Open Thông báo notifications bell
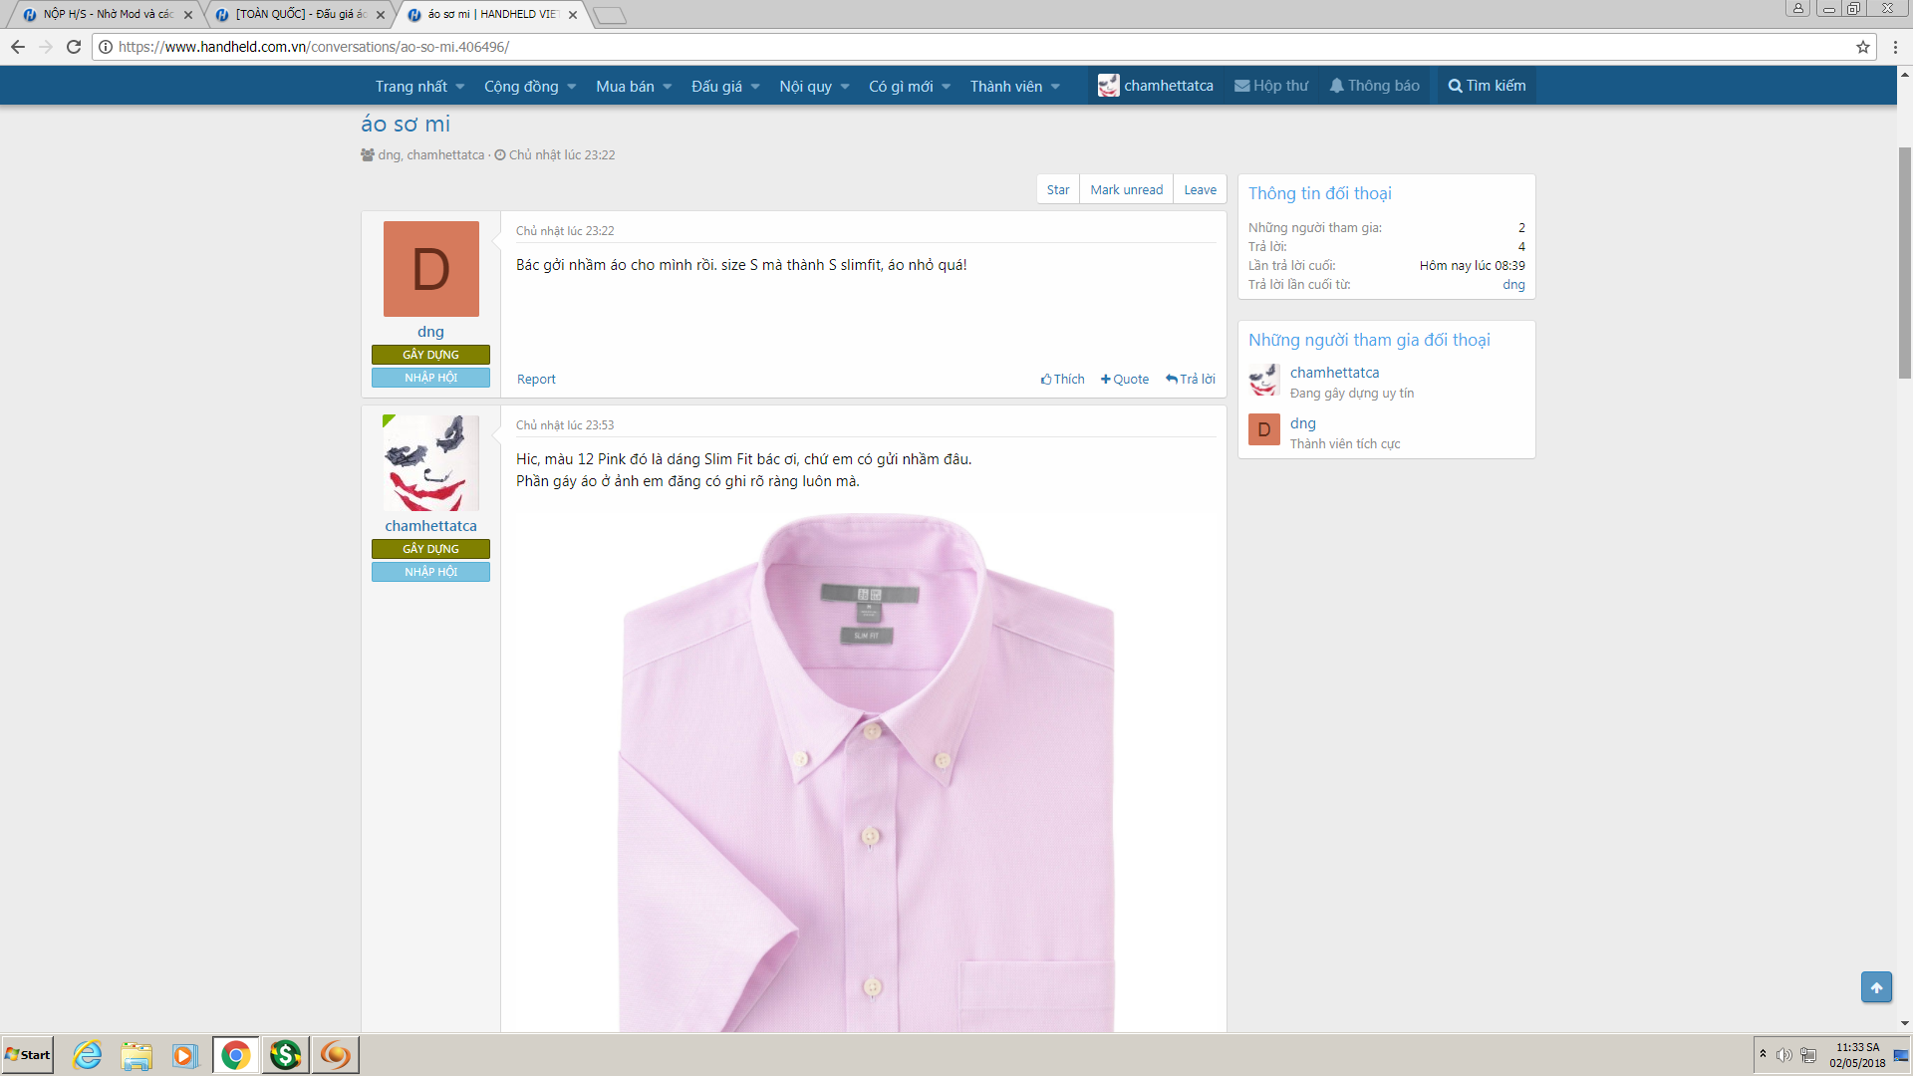Viewport: 1913px width, 1076px height. [1336, 86]
